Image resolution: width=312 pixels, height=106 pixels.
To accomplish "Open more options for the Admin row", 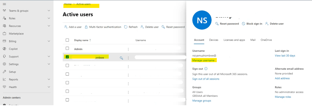I will click(x=128, y=49).
